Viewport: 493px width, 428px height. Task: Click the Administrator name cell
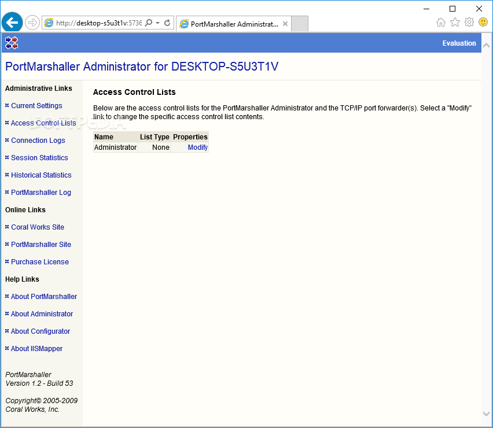(x=115, y=147)
